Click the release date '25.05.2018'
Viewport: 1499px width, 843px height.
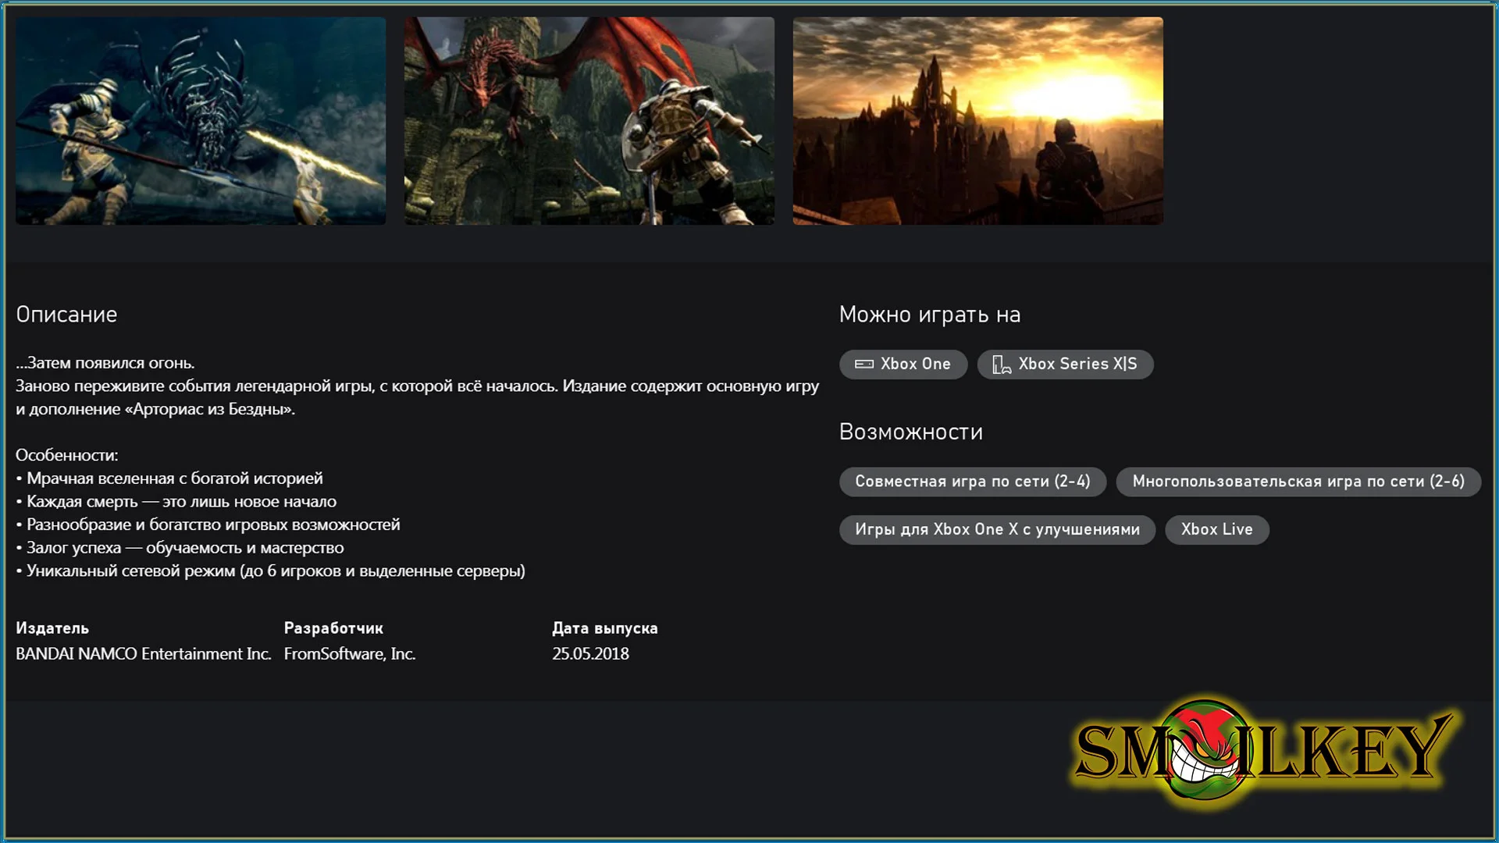click(x=591, y=654)
